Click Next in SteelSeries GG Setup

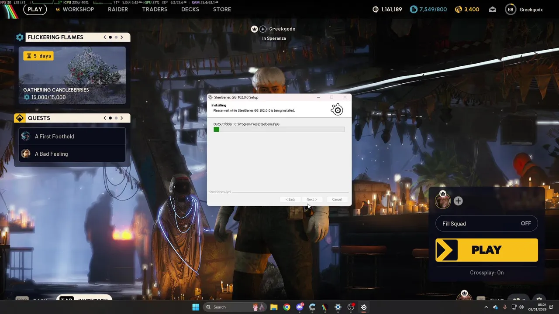(312, 199)
